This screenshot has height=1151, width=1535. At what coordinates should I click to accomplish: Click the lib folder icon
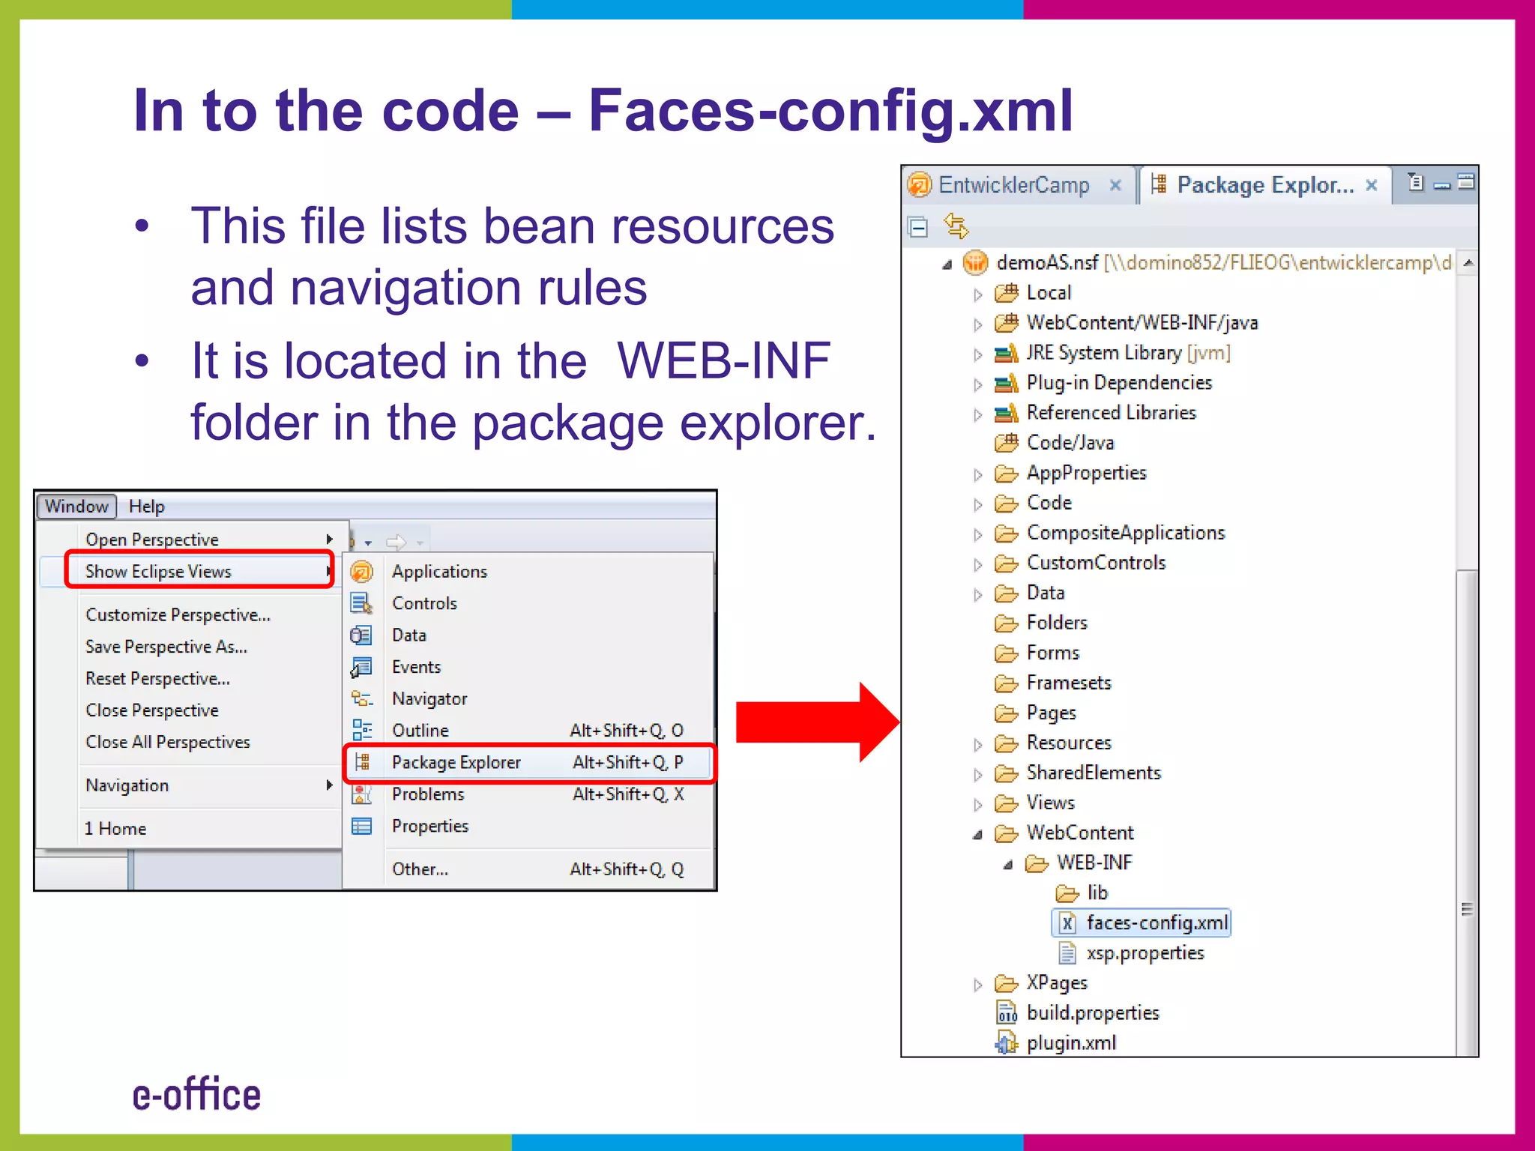pyautogui.click(x=1067, y=893)
